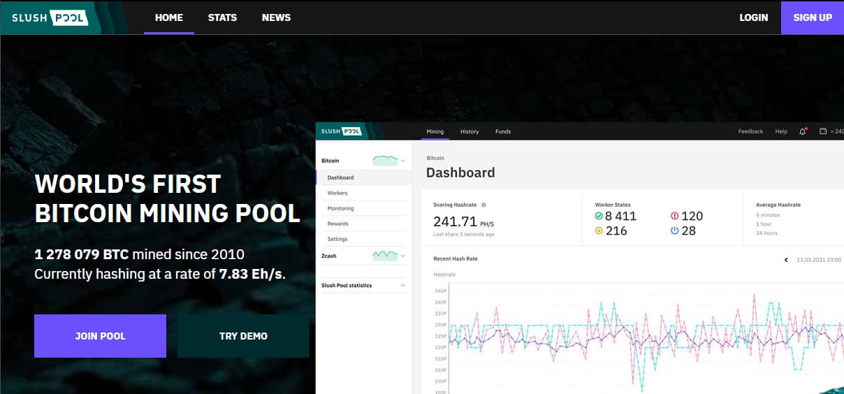844x394 pixels.
Task: Click the Last share 3 seconds ago text
Action: pos(464,234)
